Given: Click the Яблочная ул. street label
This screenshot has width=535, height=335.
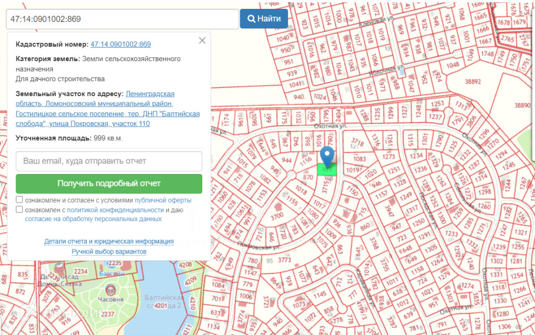Looking at the screenshot, I should point(387,71).
